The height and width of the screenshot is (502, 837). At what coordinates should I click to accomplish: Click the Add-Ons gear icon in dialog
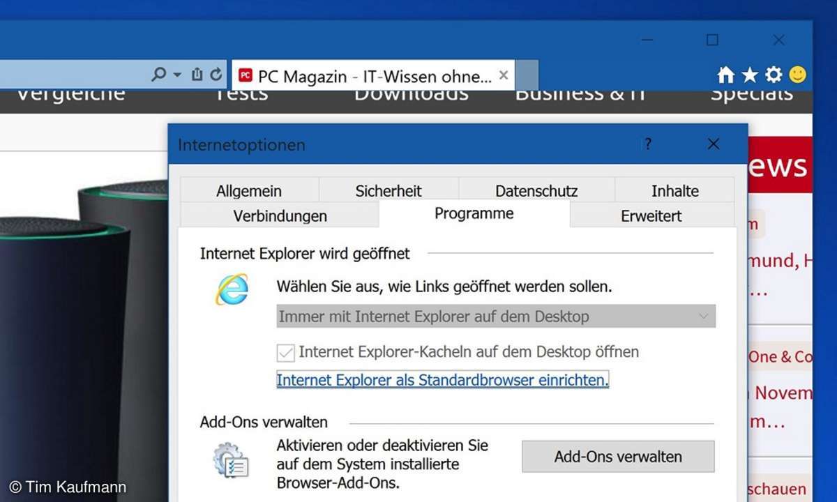(x=231, y=461)
